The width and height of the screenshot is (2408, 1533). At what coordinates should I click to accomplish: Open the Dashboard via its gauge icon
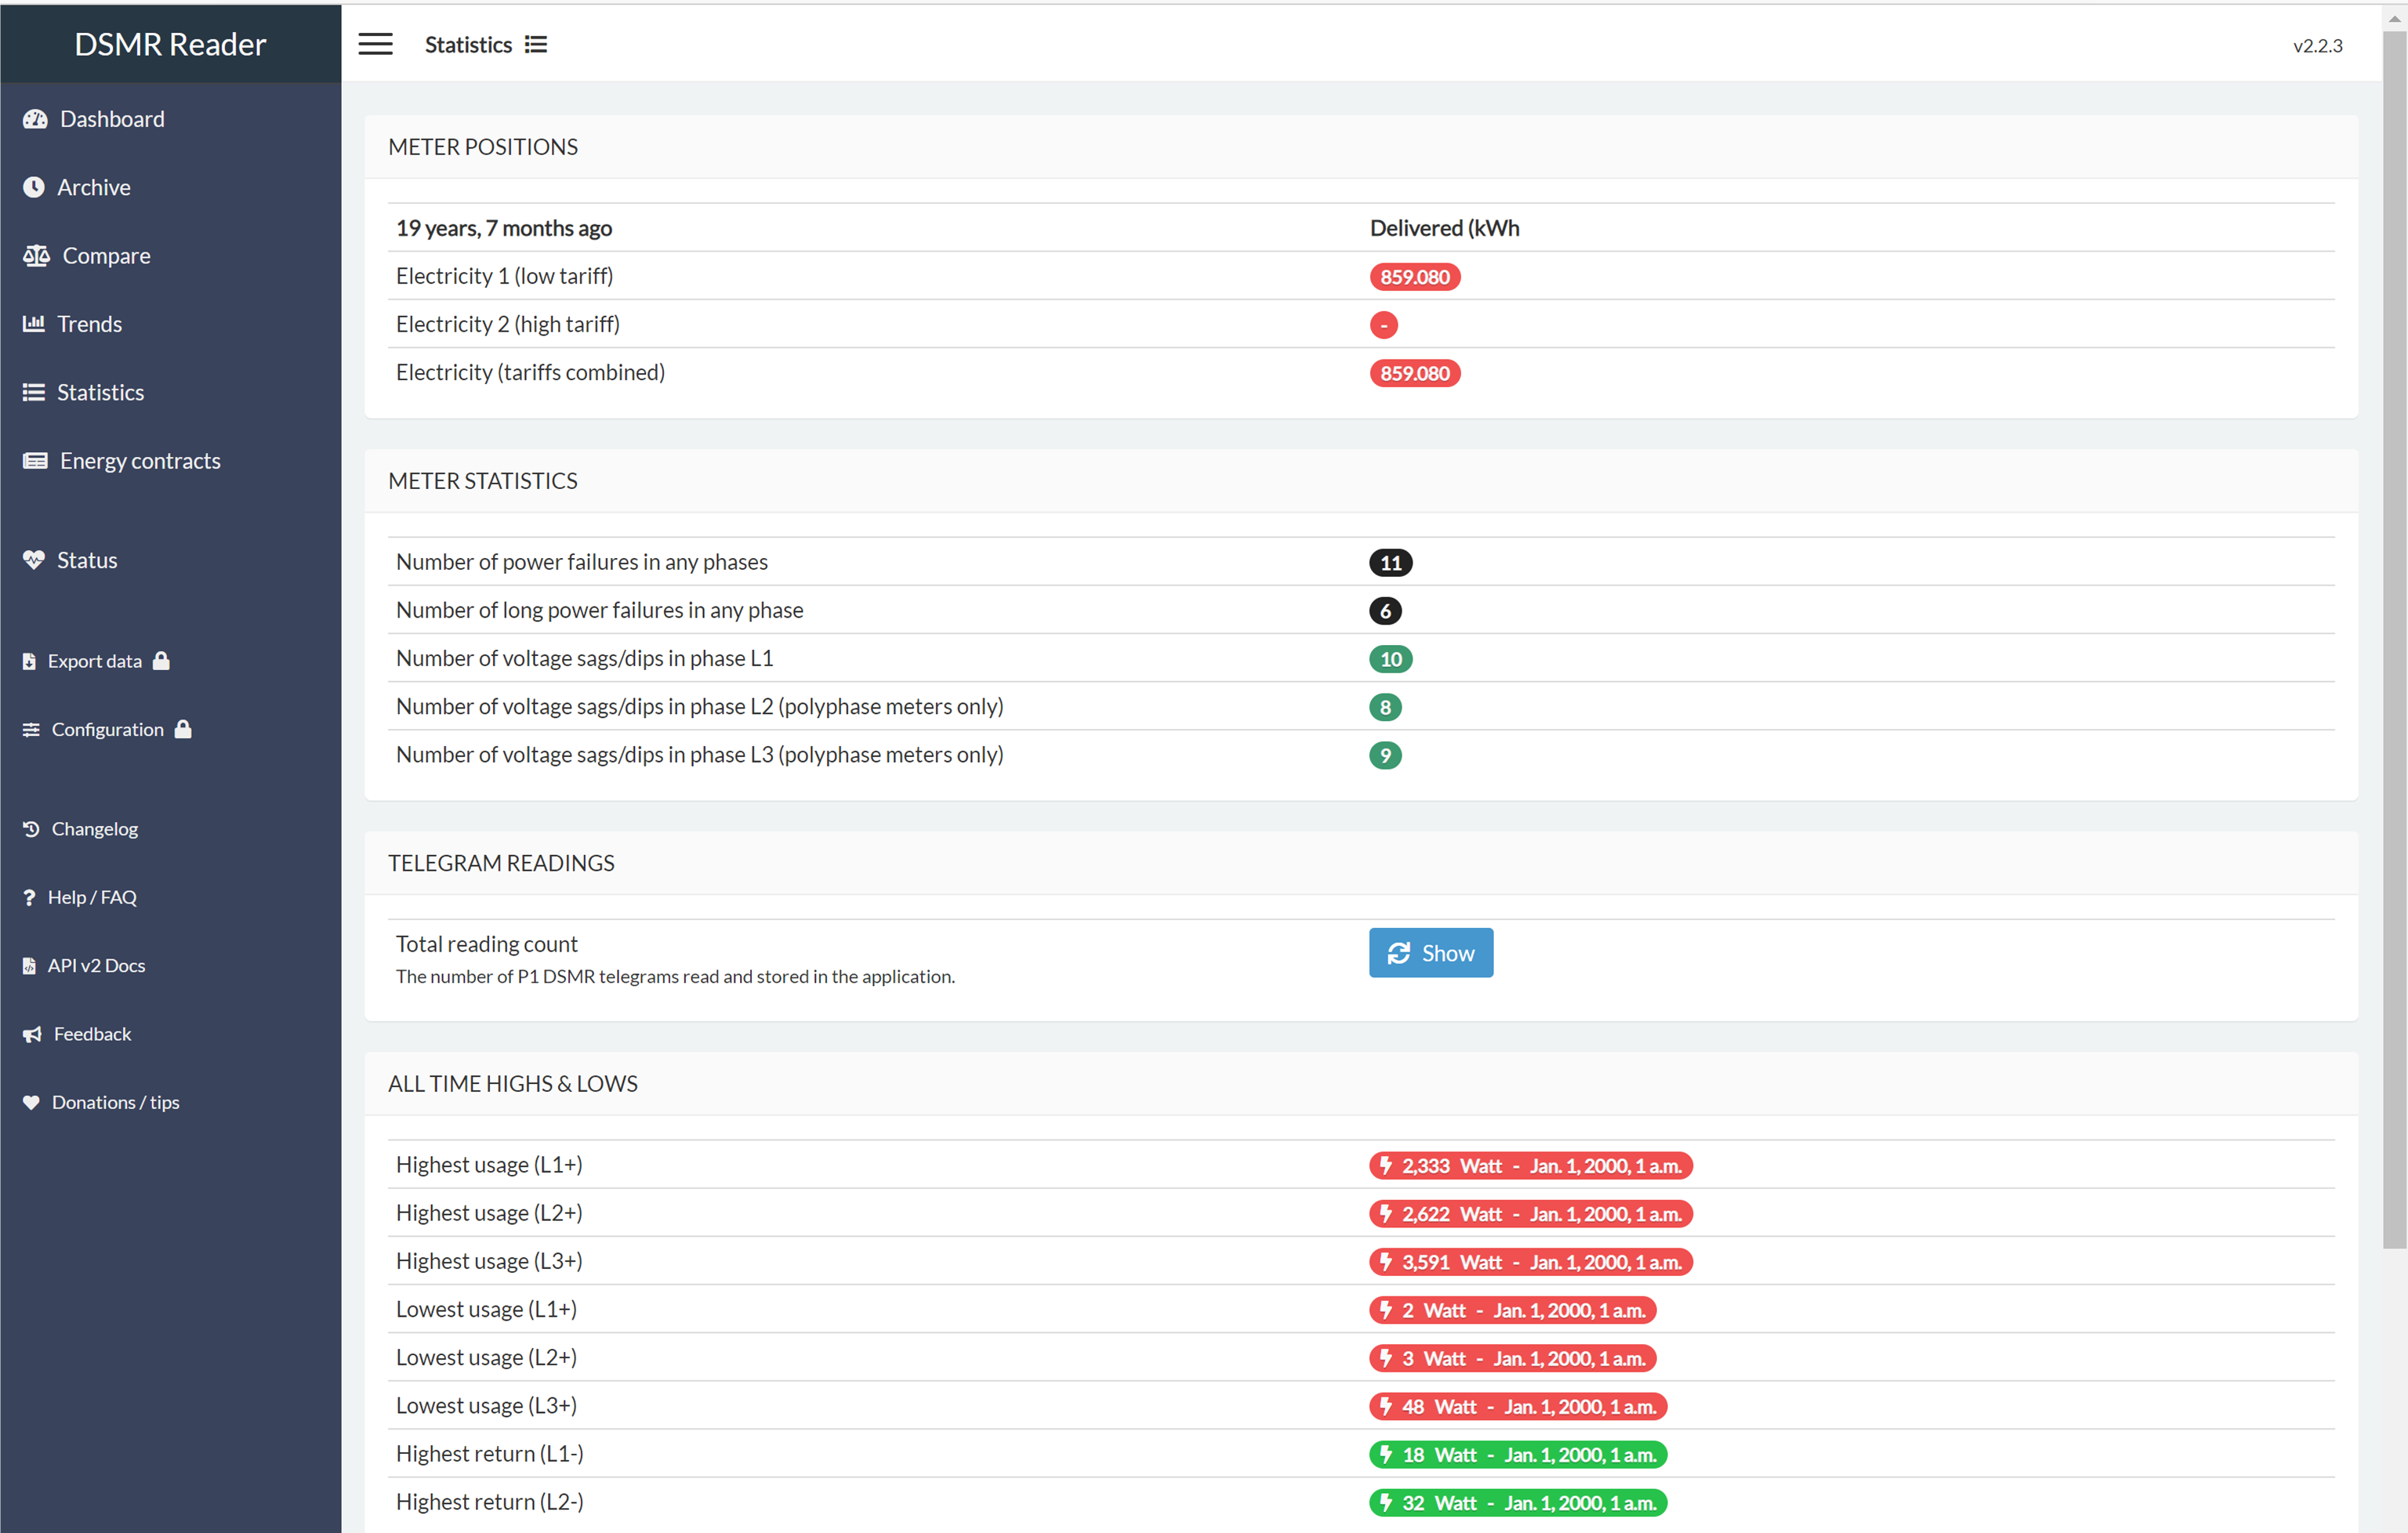(x=35, y=118)
